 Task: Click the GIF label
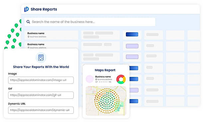(x=10, y=89)
